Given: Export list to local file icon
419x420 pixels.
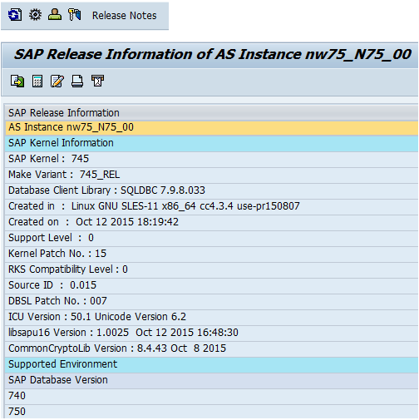Looking at the screenshot, I should (17, 82).
